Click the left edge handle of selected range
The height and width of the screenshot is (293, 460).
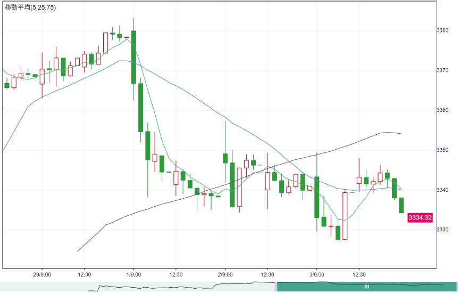(276, 287)
